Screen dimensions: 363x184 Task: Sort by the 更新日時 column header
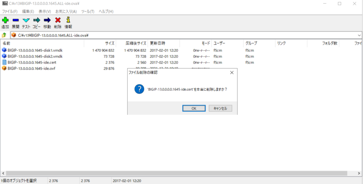point(164,43)
